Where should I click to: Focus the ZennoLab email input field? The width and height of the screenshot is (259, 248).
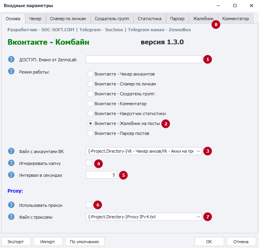[x=144, y=59]
